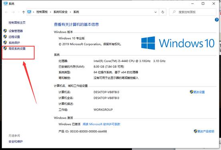Click 更改产品密钥 change product key
Viewport: 221px width, 150px height.
coord(206,131)
